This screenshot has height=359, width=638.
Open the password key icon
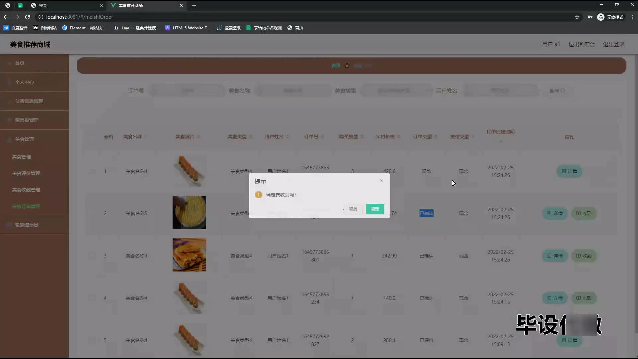tap(590, 17)
